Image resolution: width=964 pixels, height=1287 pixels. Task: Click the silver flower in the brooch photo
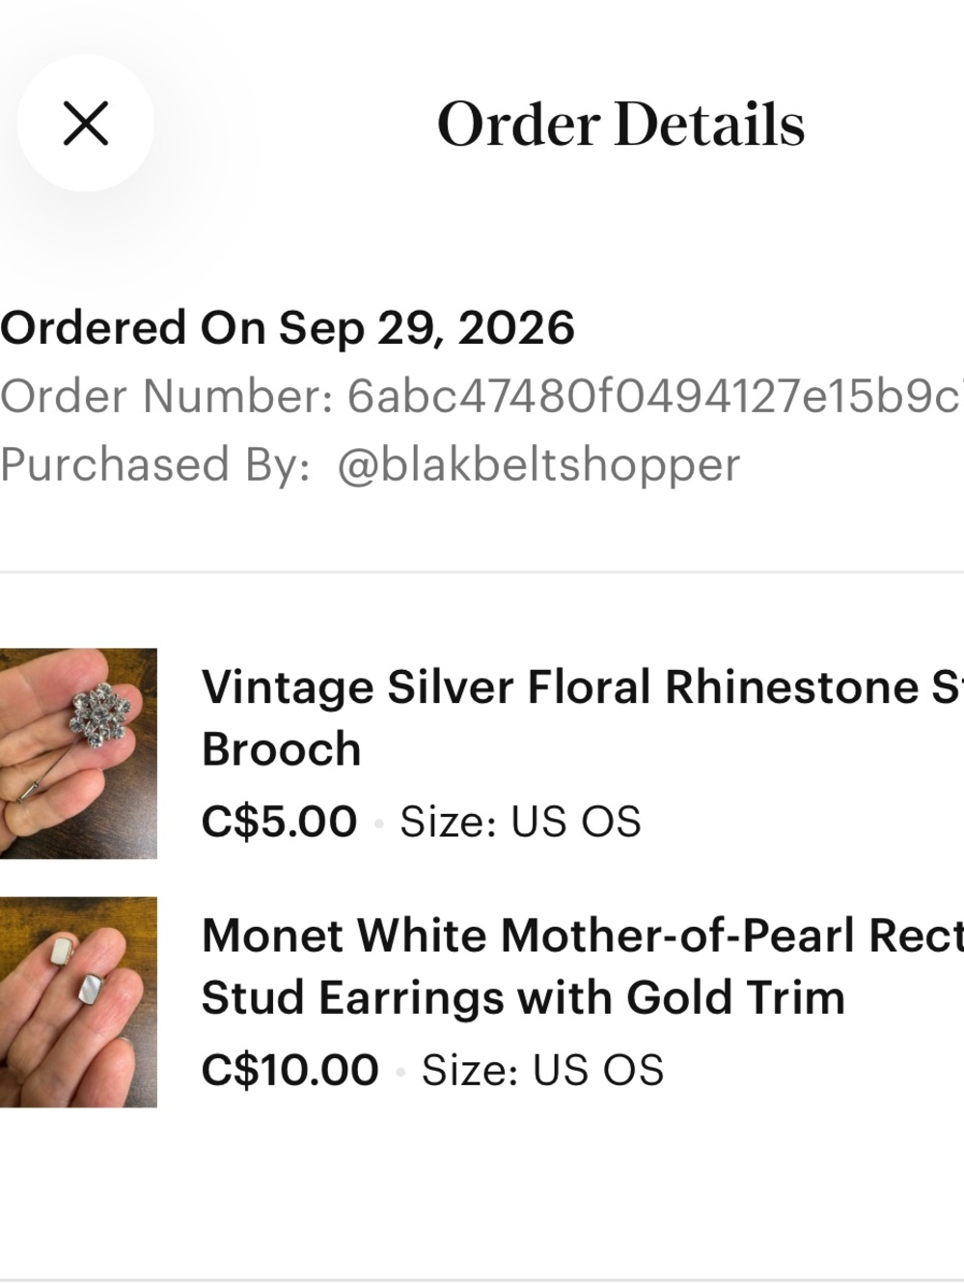pyautogui.click(x=100, y=715)
